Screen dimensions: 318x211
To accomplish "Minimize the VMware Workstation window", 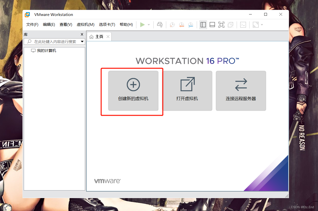I will [250, 14].
